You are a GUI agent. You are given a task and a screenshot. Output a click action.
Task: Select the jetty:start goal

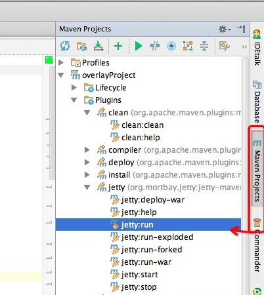pyautogui.click(x=139, y=275)
